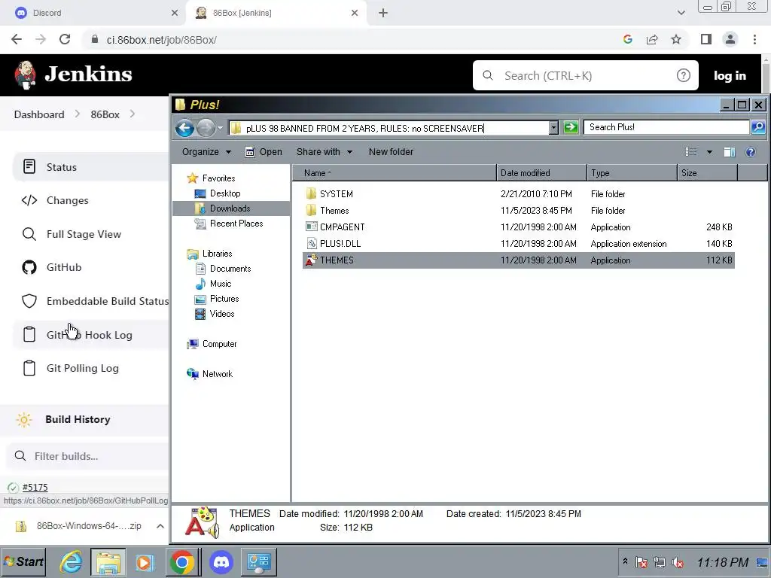
Task: Click the green Go arrow button
Action: point(571,127)
